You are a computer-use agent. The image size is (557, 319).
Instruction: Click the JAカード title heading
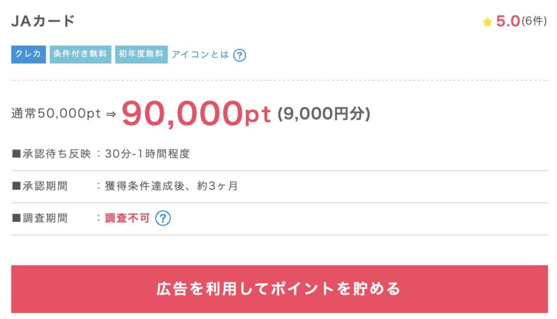point(43,22)
